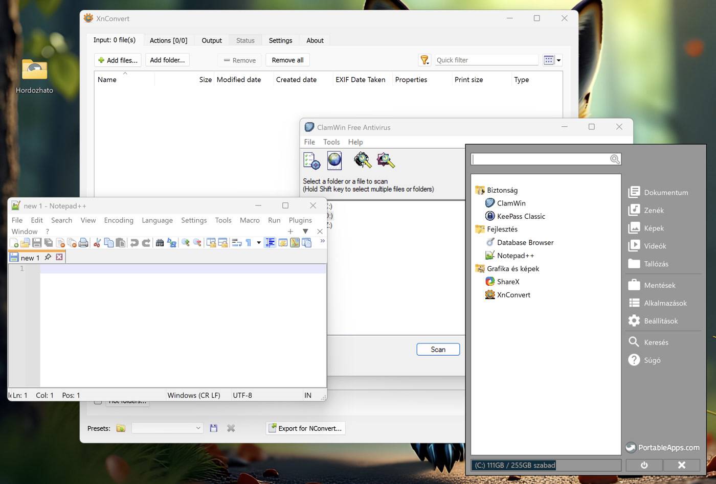This screenshot has width=716, height=484.
Task: Click the XnConvert view mode grid icon
Action: coord(549,60)
